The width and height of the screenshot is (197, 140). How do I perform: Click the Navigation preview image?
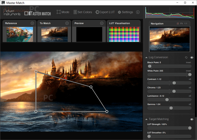169,39
